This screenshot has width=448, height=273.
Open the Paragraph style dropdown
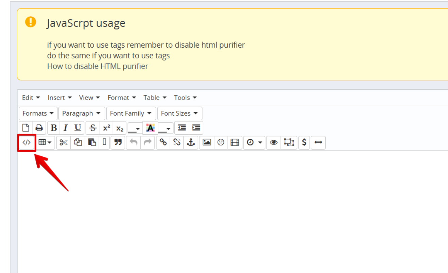[x=82, y=113]
